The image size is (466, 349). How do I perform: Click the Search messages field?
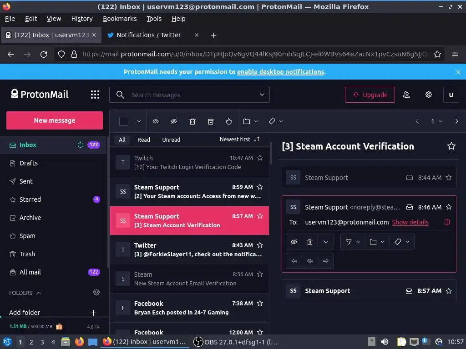pos(189,95)
